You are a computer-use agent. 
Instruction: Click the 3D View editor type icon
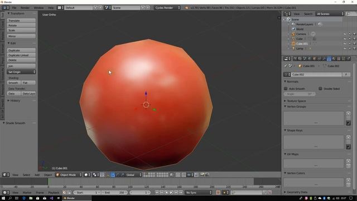coord(6,175)
